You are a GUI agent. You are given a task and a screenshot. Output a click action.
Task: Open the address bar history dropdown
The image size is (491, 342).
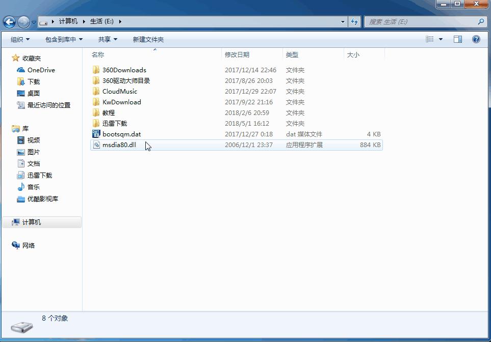(342, 22)
